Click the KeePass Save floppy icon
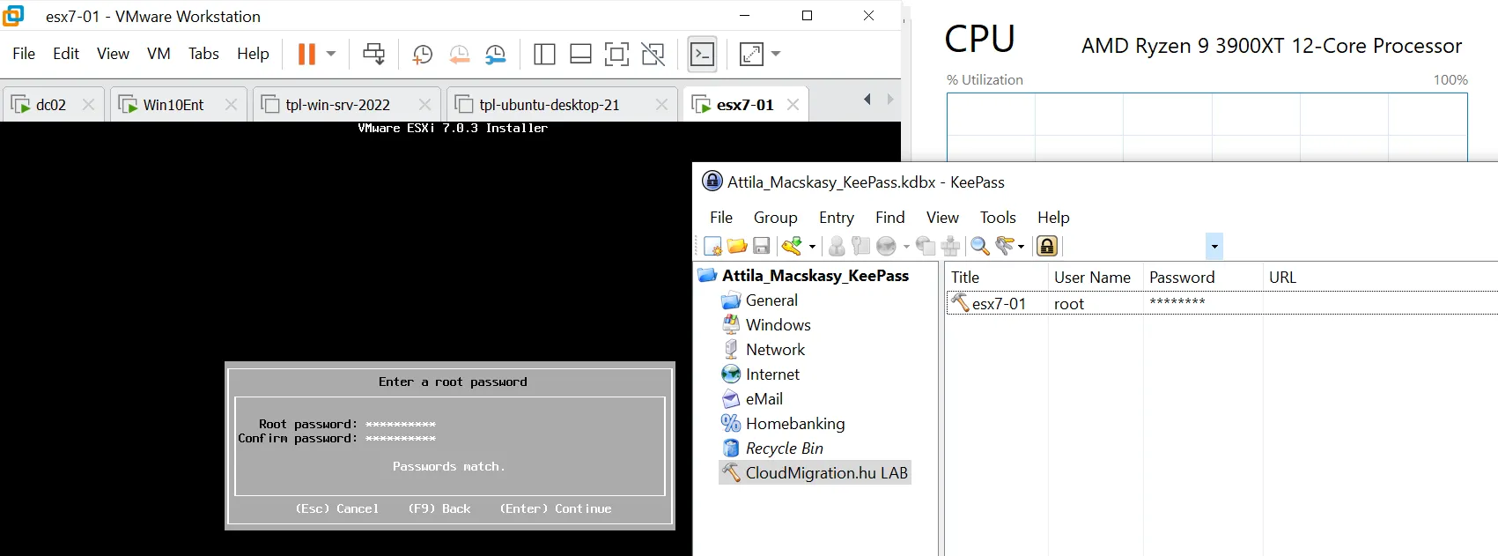The width and height of the screenshot is (1498, 556). coord(762,246)
